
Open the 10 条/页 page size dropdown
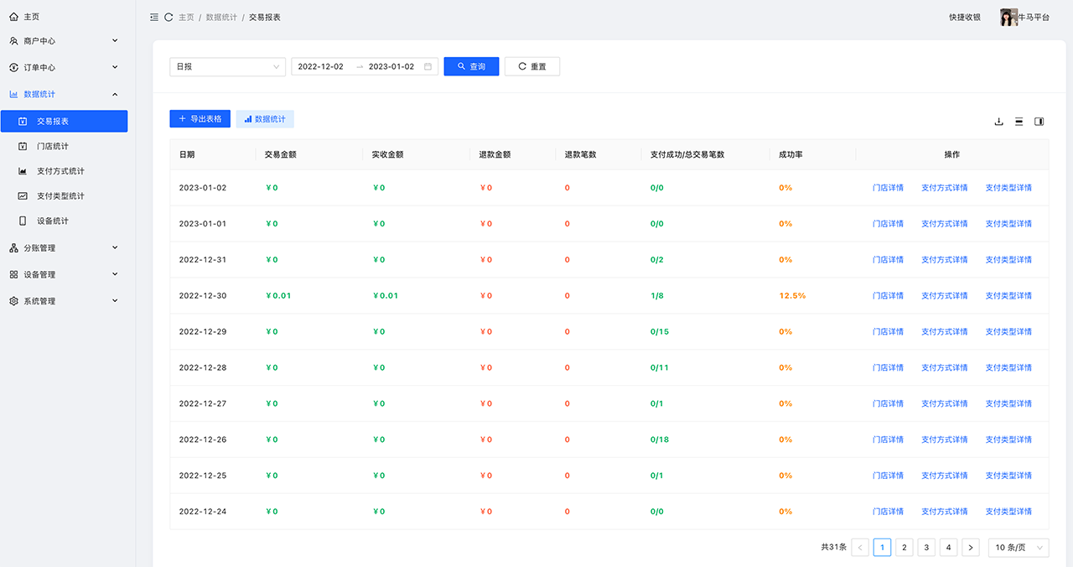pos(1018,548)
